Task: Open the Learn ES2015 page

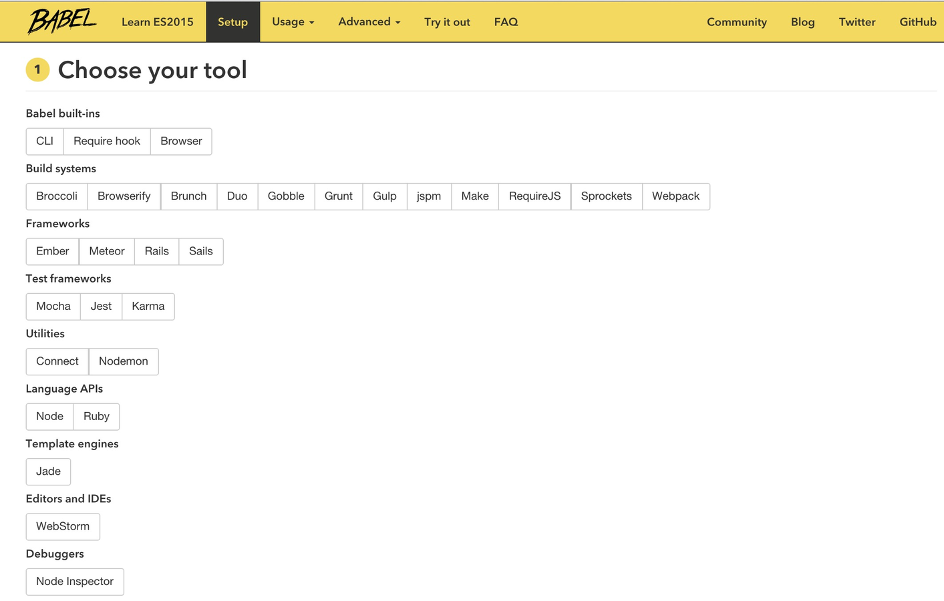Action: coord(158,22)
